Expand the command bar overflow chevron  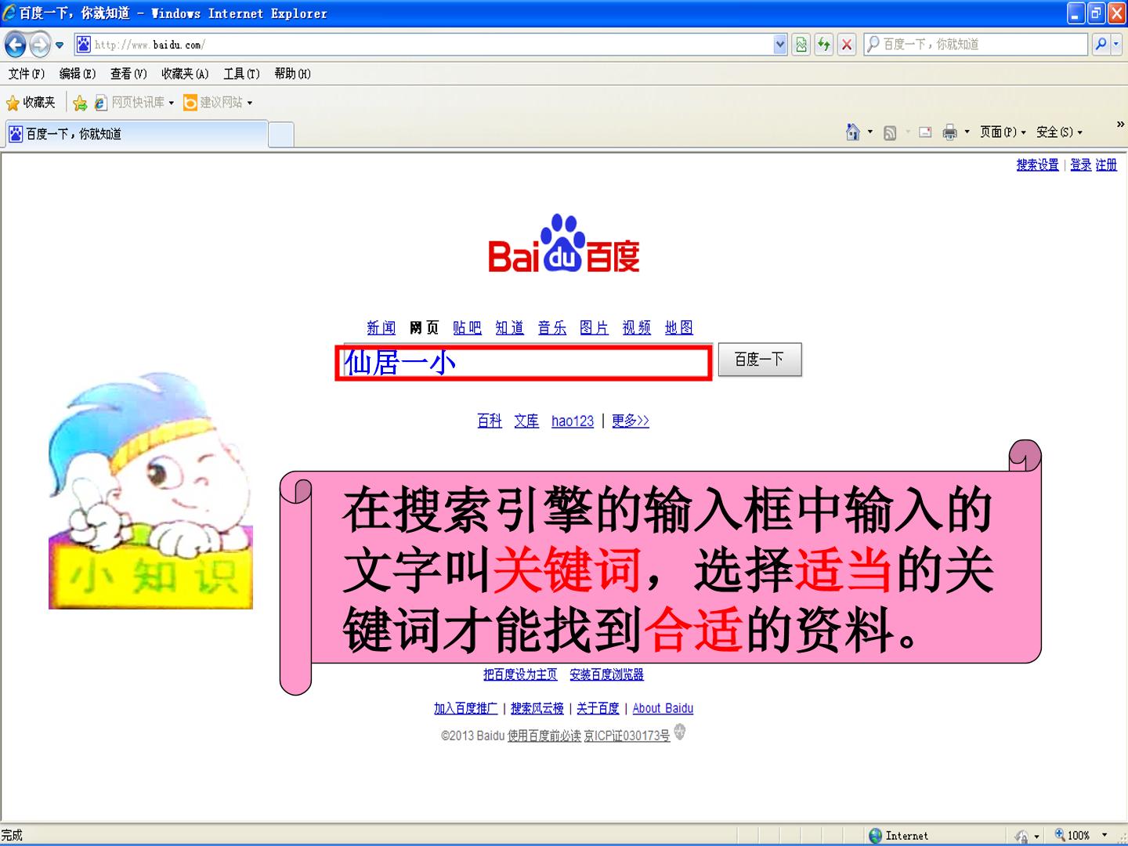(1120, 124)
